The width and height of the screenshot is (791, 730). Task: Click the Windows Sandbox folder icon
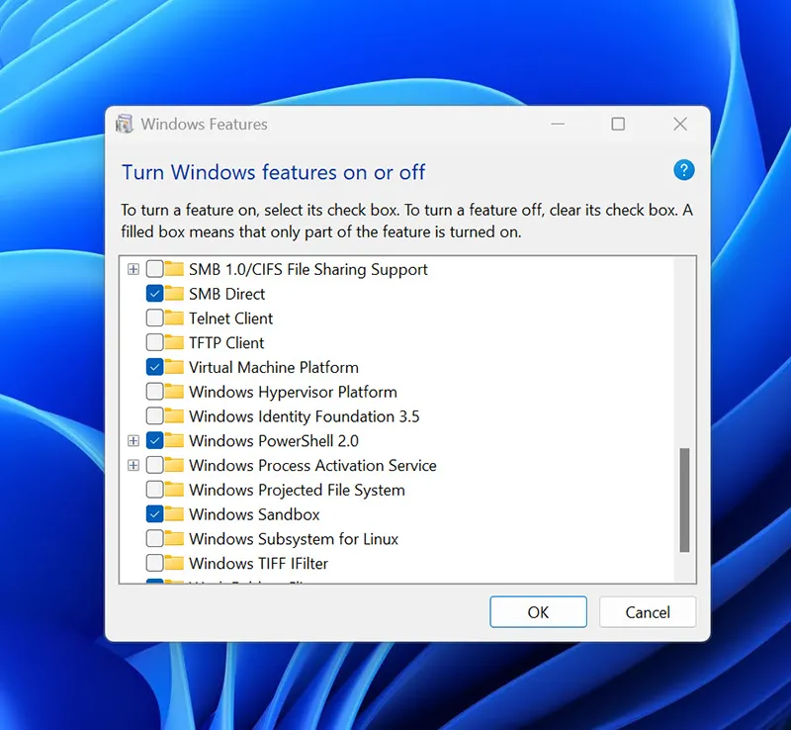tap(174, 514)
